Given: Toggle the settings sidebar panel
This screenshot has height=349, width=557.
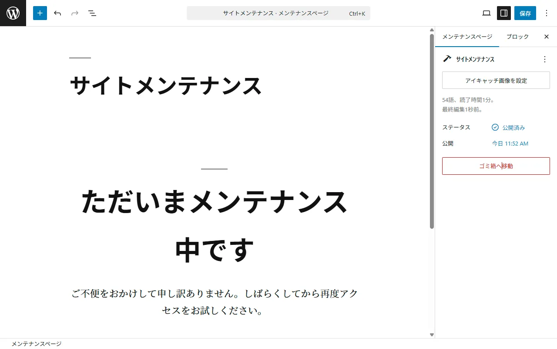Looking at the screenshot, I should [x=504, y=13].
